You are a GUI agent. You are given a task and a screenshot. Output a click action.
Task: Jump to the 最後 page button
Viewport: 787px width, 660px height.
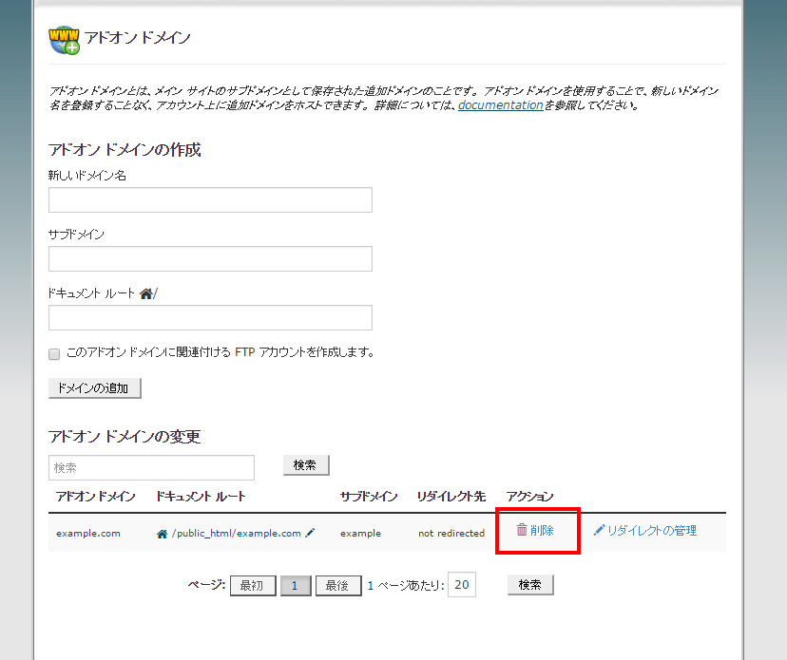[337, 586]
